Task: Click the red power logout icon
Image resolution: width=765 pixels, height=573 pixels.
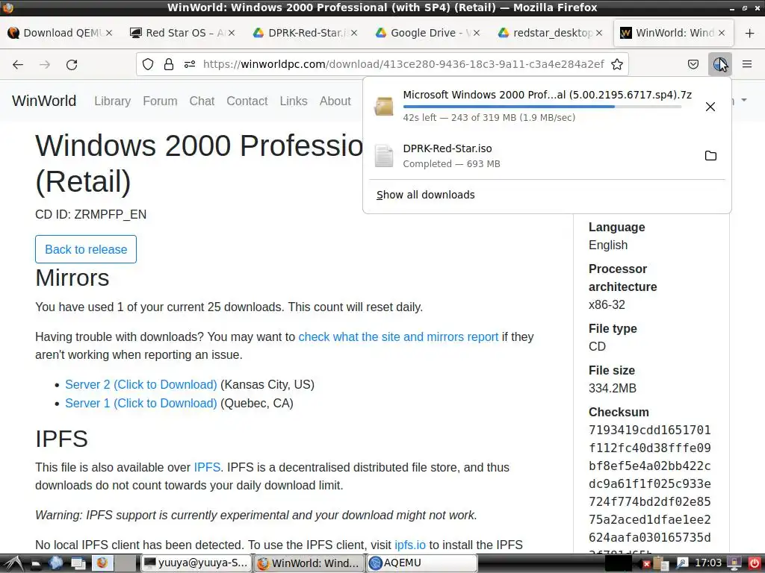Action: [754, 563]
